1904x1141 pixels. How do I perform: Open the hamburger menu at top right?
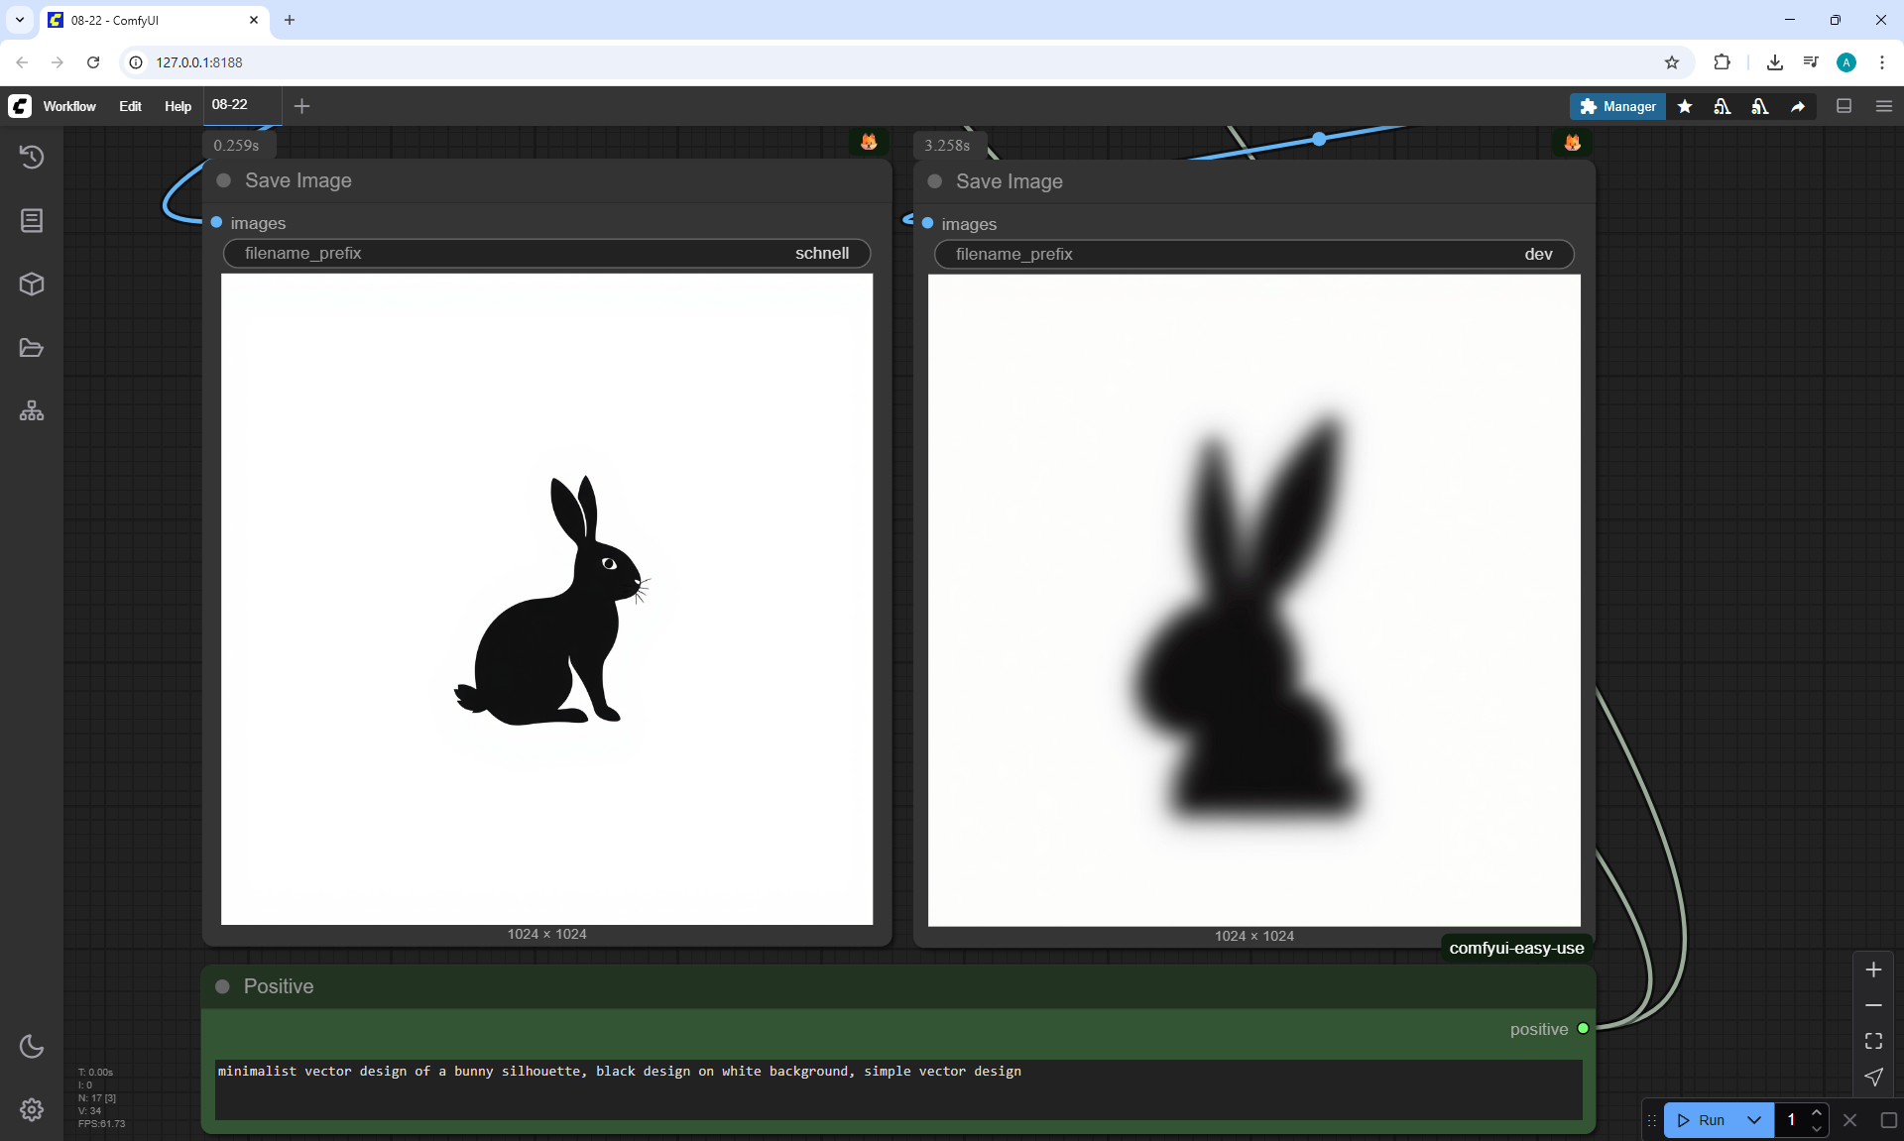pos(1884,106)
